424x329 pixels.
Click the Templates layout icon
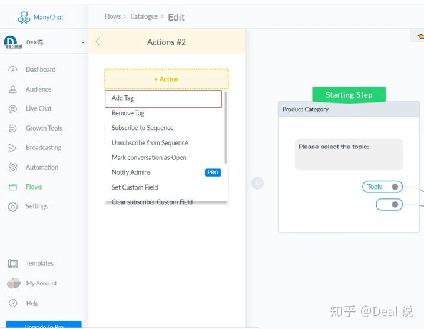[x=13, y=264]
